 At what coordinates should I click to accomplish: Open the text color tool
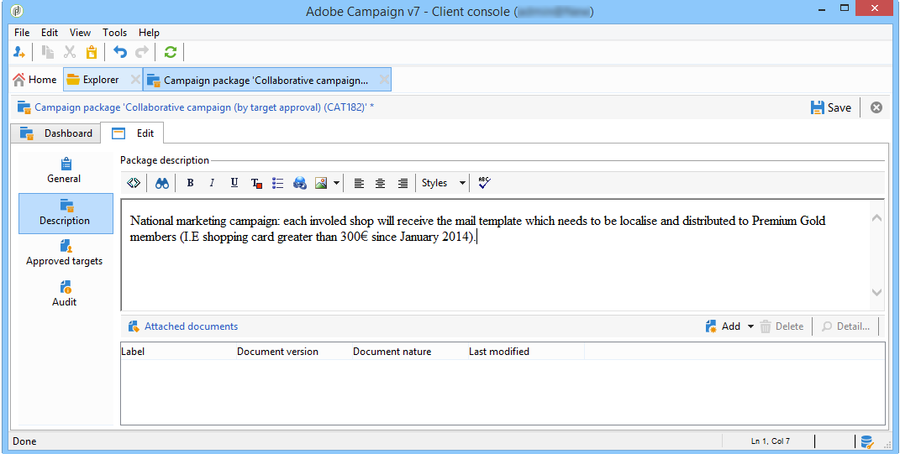coord(256,183)
